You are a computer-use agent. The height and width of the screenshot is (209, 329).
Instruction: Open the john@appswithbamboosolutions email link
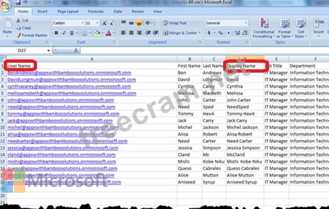pos(61,100)
